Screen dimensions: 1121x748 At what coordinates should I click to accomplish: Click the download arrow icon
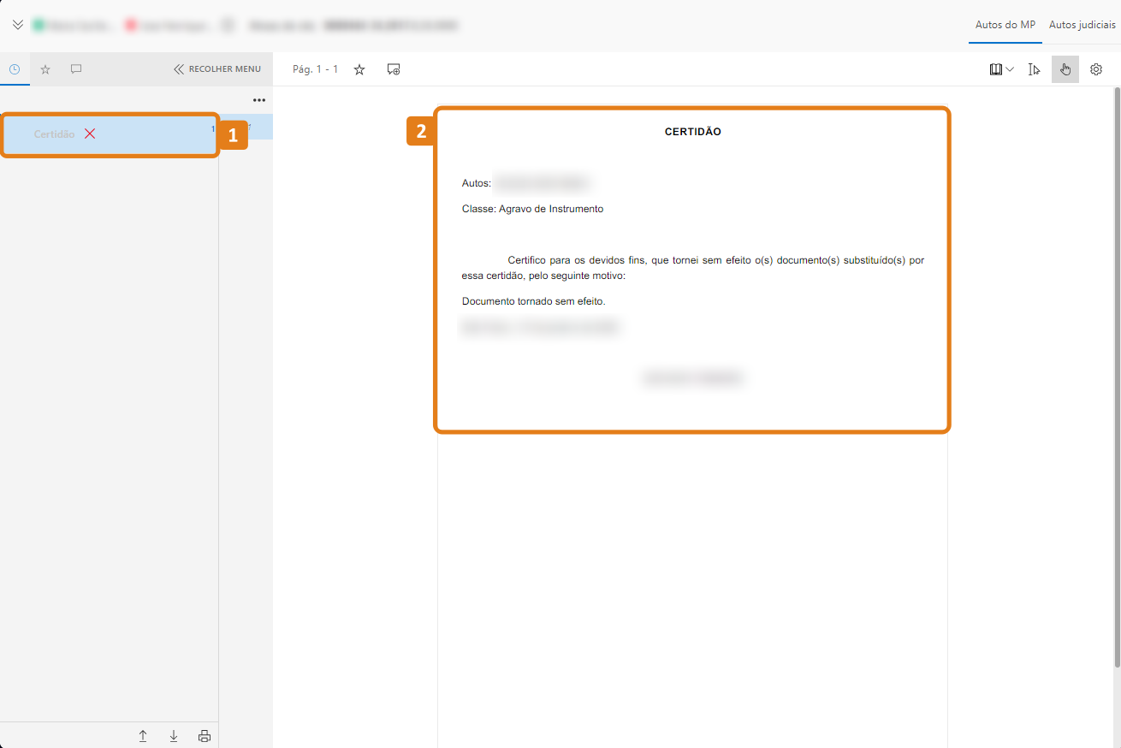click(x=174, y=736)
